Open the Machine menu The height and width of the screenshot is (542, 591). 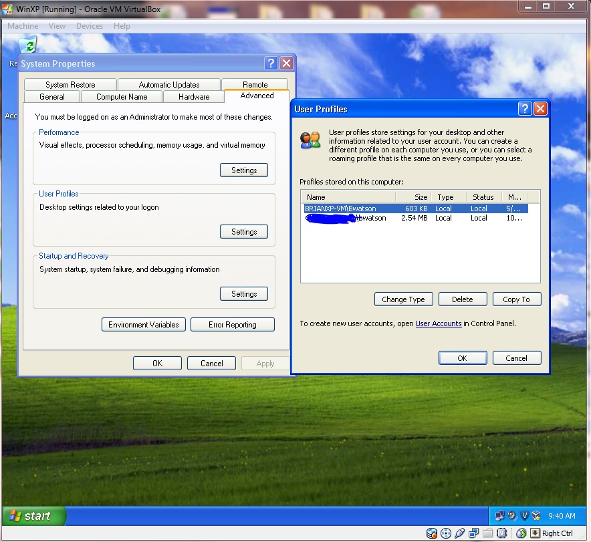coord(22,25)
